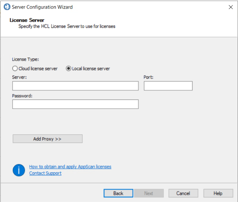Open Help for the License Server page
The width and height of the screenshot is (238, 202).
tap(218, 193)
